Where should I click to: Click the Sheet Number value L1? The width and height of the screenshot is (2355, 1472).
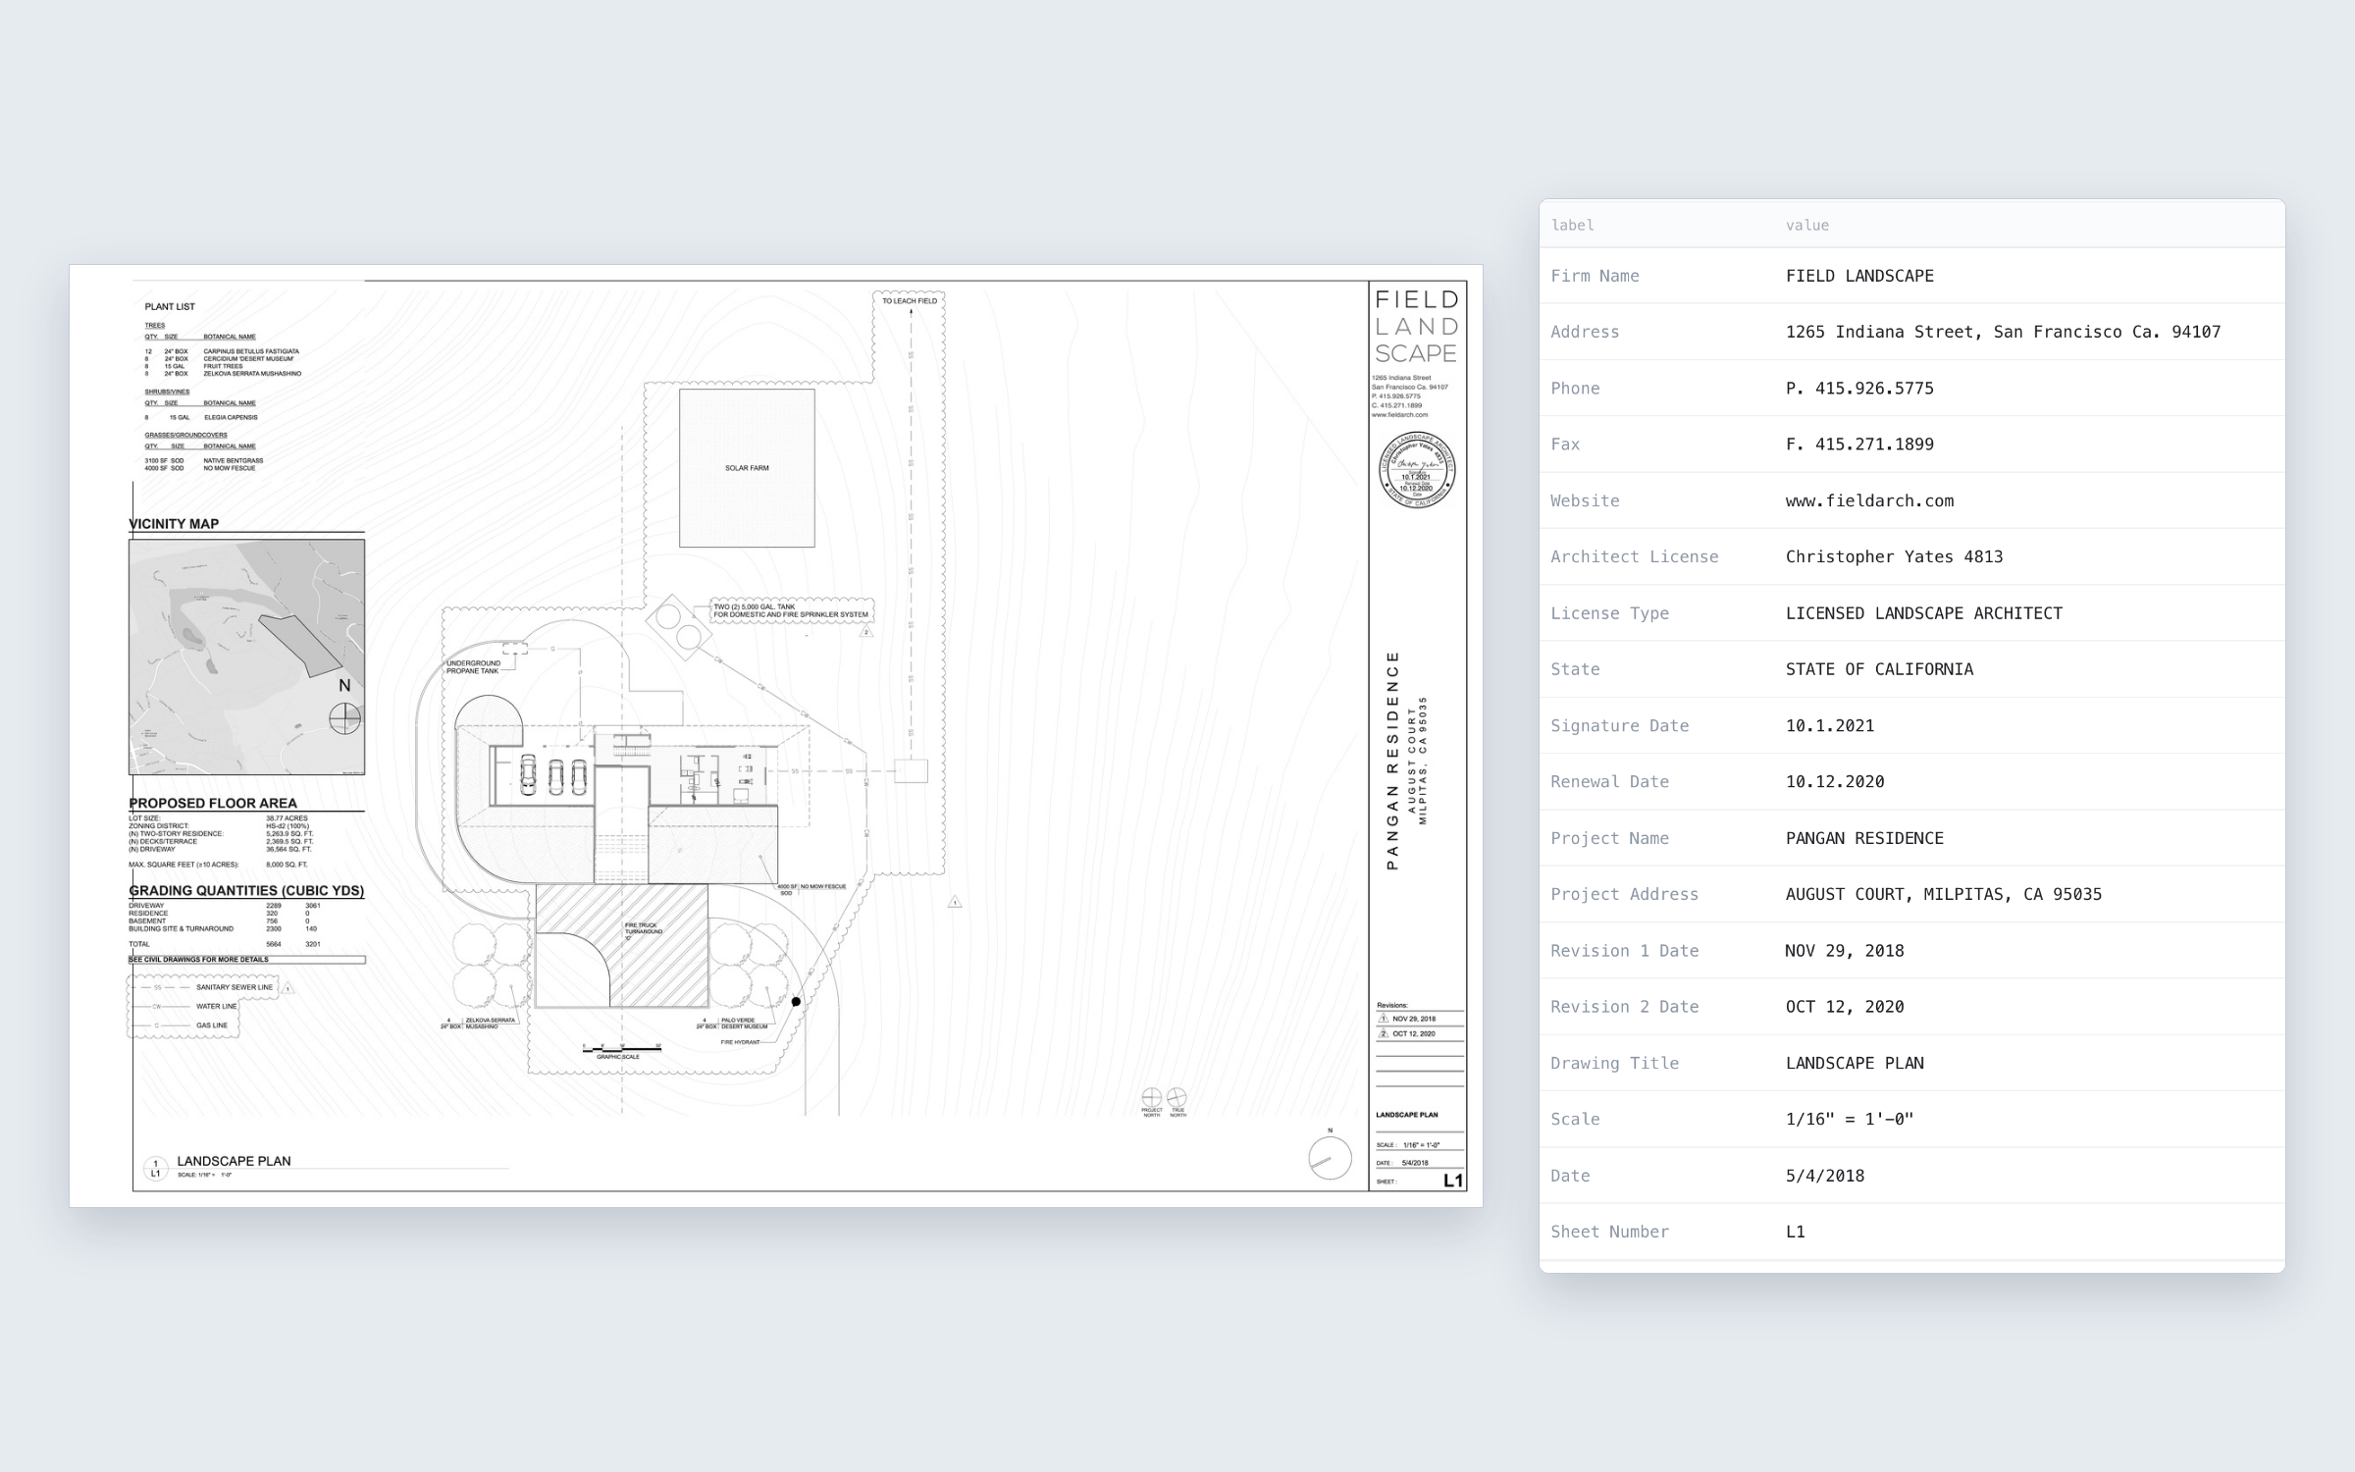point(1796,1232)
